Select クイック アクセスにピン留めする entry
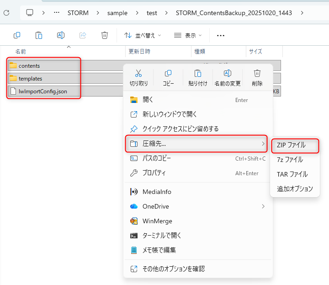The height and width of the screenshot is (285, 329). pos(198,129)
